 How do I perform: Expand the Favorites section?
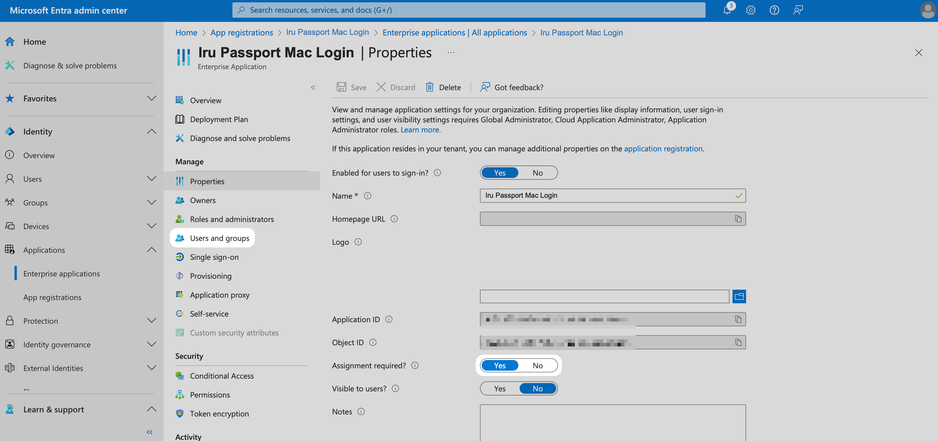(151, 98)
